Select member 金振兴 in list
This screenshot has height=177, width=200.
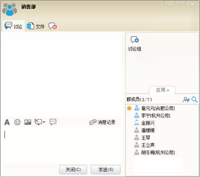pos(148,123)
